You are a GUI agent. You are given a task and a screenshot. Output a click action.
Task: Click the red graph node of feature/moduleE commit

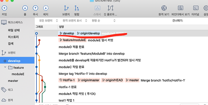[39, 40]
